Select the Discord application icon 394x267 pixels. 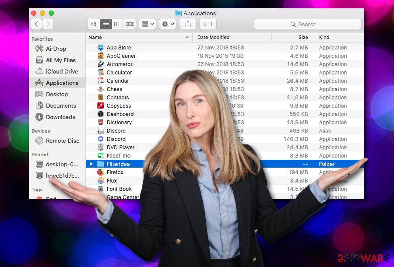(x=101, y=139)
